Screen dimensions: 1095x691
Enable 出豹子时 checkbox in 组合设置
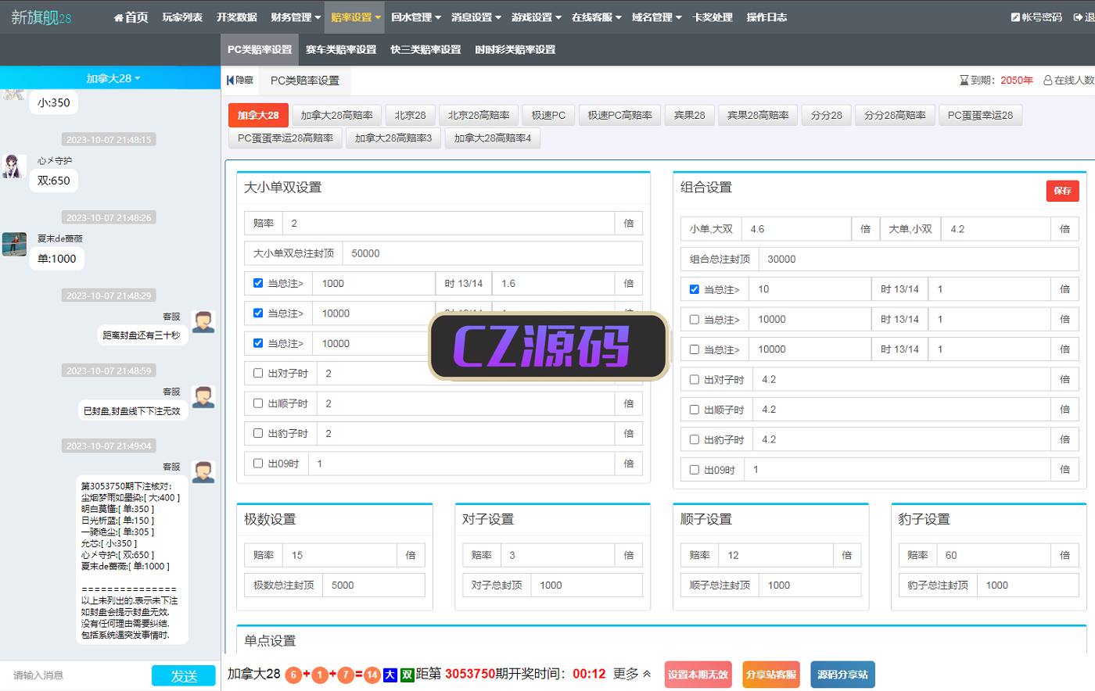tap(694, 439)
